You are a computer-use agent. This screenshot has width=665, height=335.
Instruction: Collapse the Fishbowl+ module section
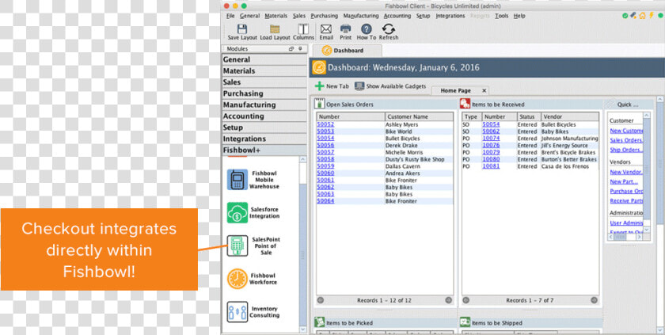click(x=264, y=150)
